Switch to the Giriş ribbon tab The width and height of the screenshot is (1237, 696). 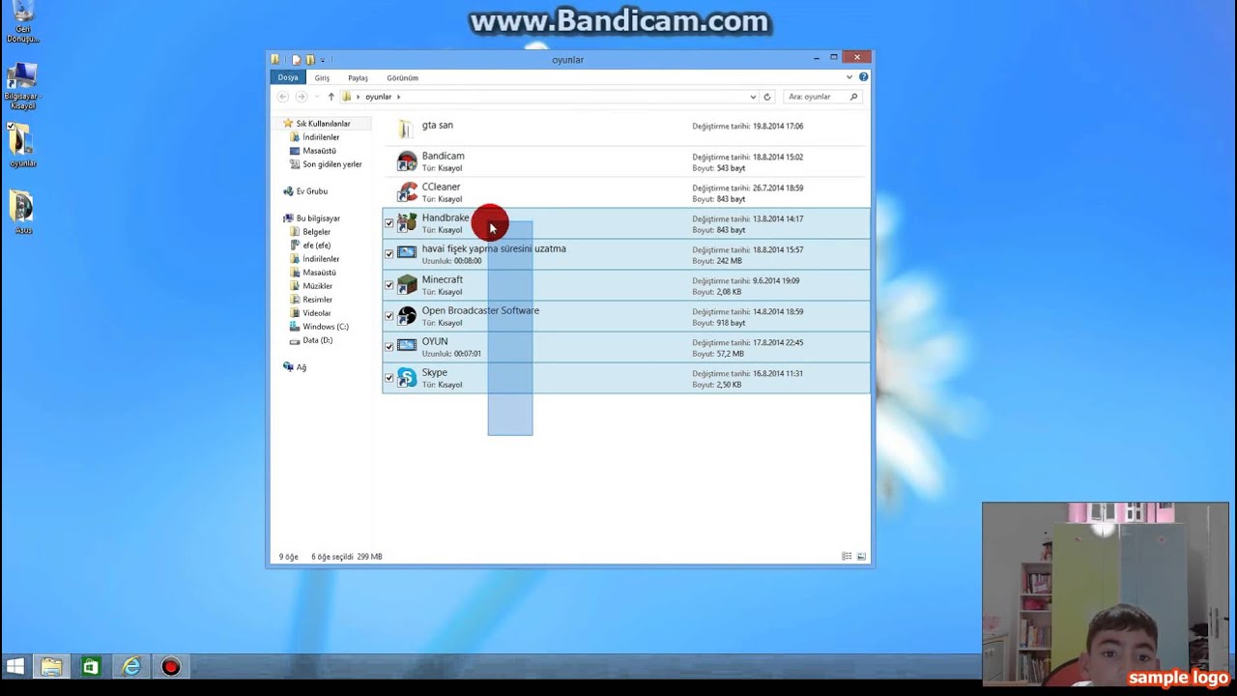point(322,77)
